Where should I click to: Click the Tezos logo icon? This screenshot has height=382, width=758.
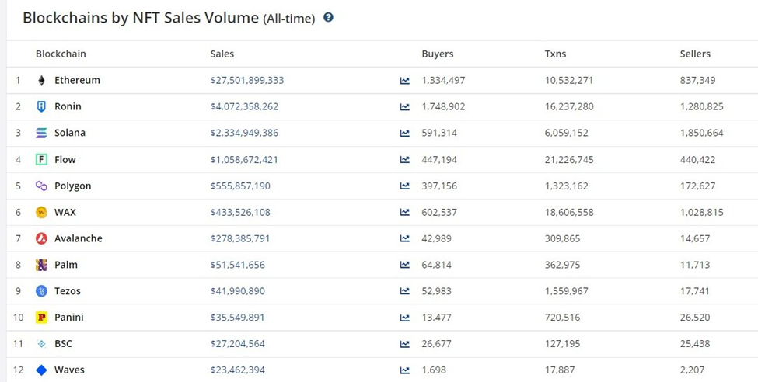42,291
